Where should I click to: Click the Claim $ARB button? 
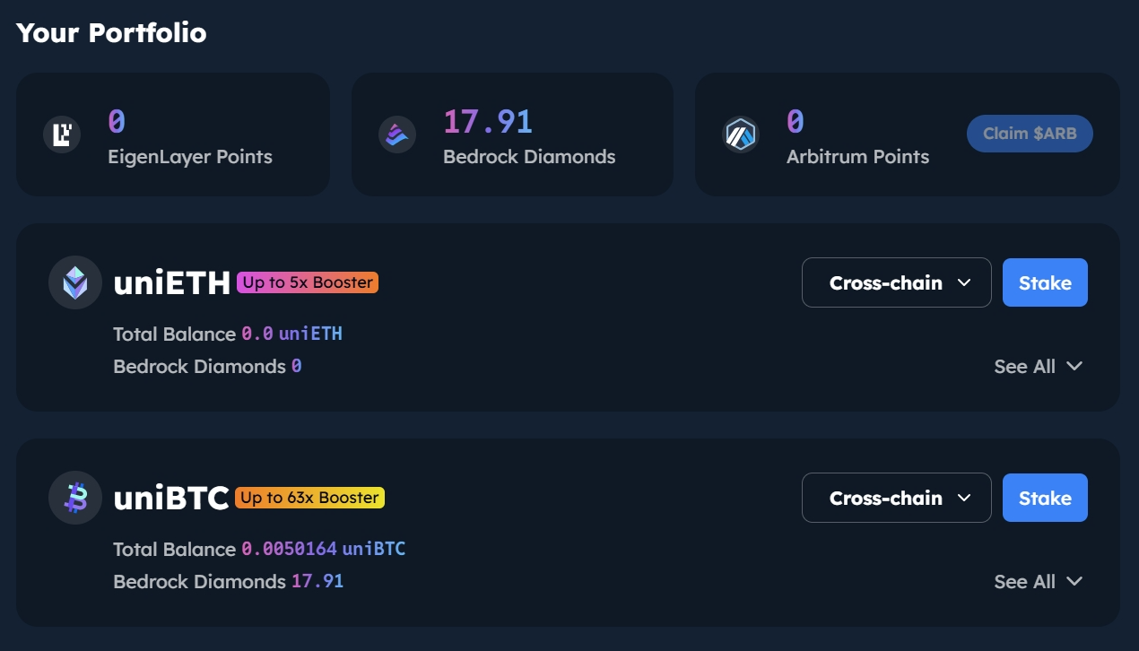pyautogui.click(x=1030, y=133)
